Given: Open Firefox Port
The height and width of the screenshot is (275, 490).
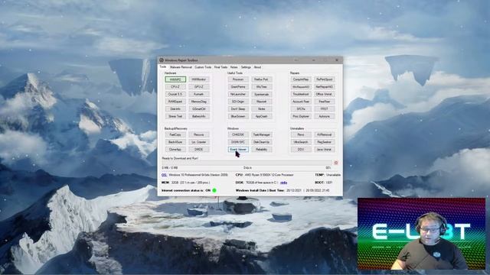Looking at the screenshot, I should pyautogui.click(x=262, y=79).
